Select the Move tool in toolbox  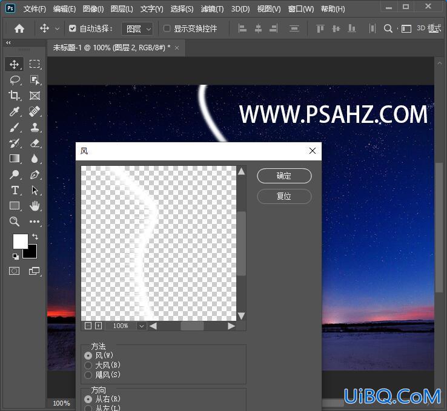pos(15,64)
